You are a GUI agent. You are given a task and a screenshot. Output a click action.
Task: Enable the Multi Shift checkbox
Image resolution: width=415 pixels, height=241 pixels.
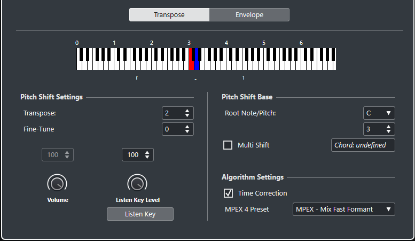[x=228, y=145]
